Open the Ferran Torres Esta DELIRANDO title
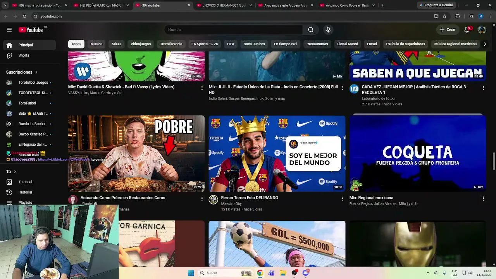This screenshot has height=279, width=496. click(x=250, y=198)
